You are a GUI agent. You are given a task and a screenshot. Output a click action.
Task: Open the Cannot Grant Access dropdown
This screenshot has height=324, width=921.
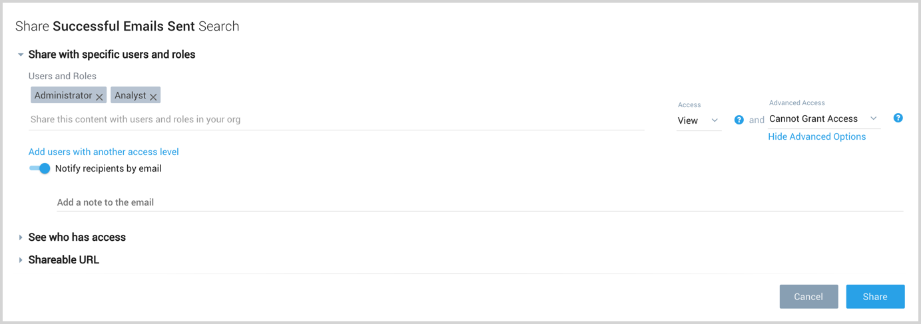coord(823,118)
